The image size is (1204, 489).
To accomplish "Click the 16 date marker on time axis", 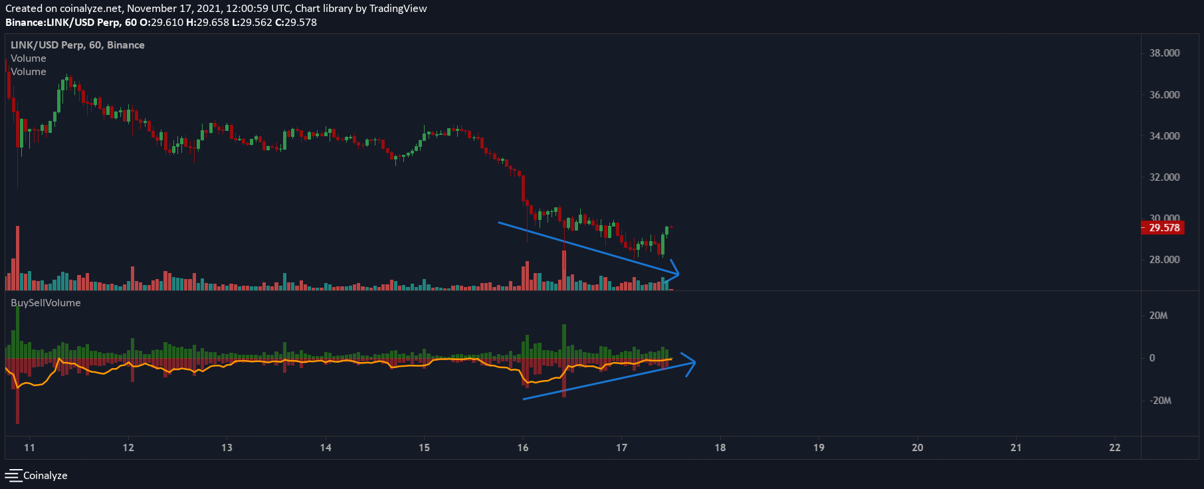I will [x=523, y=448].
